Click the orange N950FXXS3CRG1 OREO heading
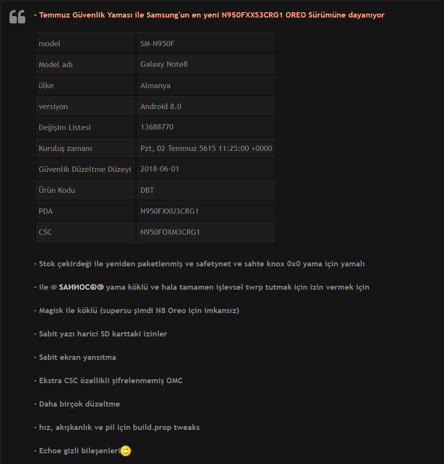Screen dimensions: 444x464 209,15
